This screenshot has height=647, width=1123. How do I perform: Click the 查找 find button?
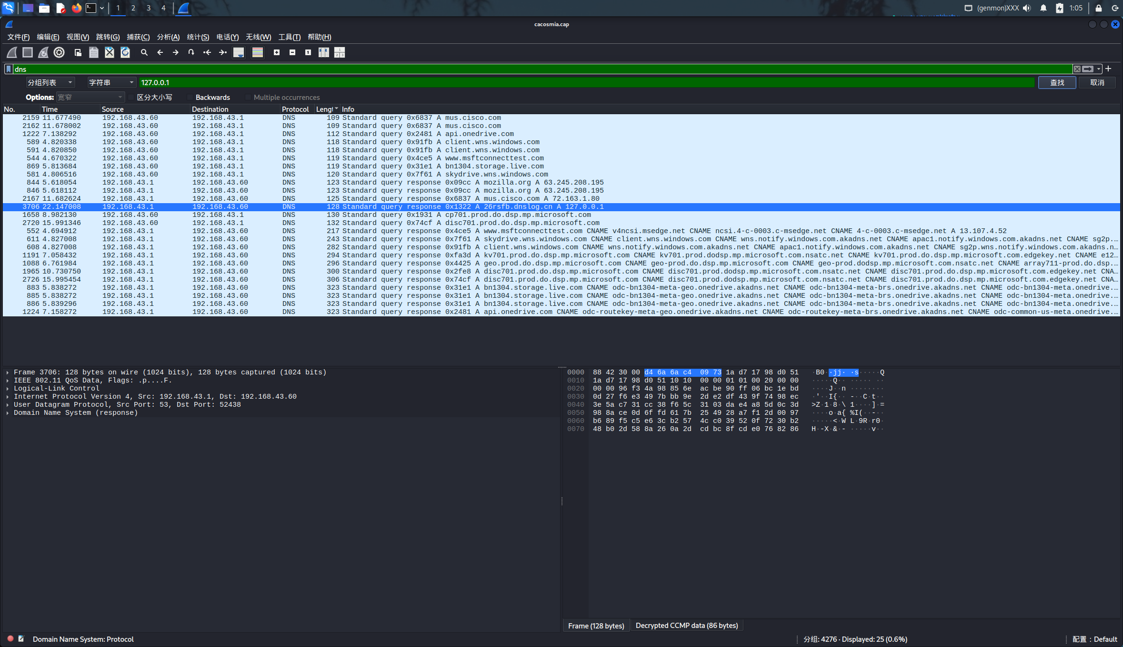click(1057, 83)
